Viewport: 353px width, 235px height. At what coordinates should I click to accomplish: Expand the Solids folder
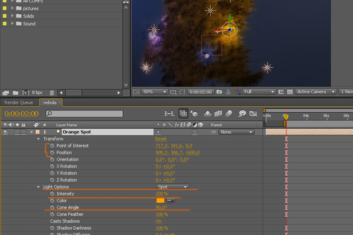click(12, 16)
